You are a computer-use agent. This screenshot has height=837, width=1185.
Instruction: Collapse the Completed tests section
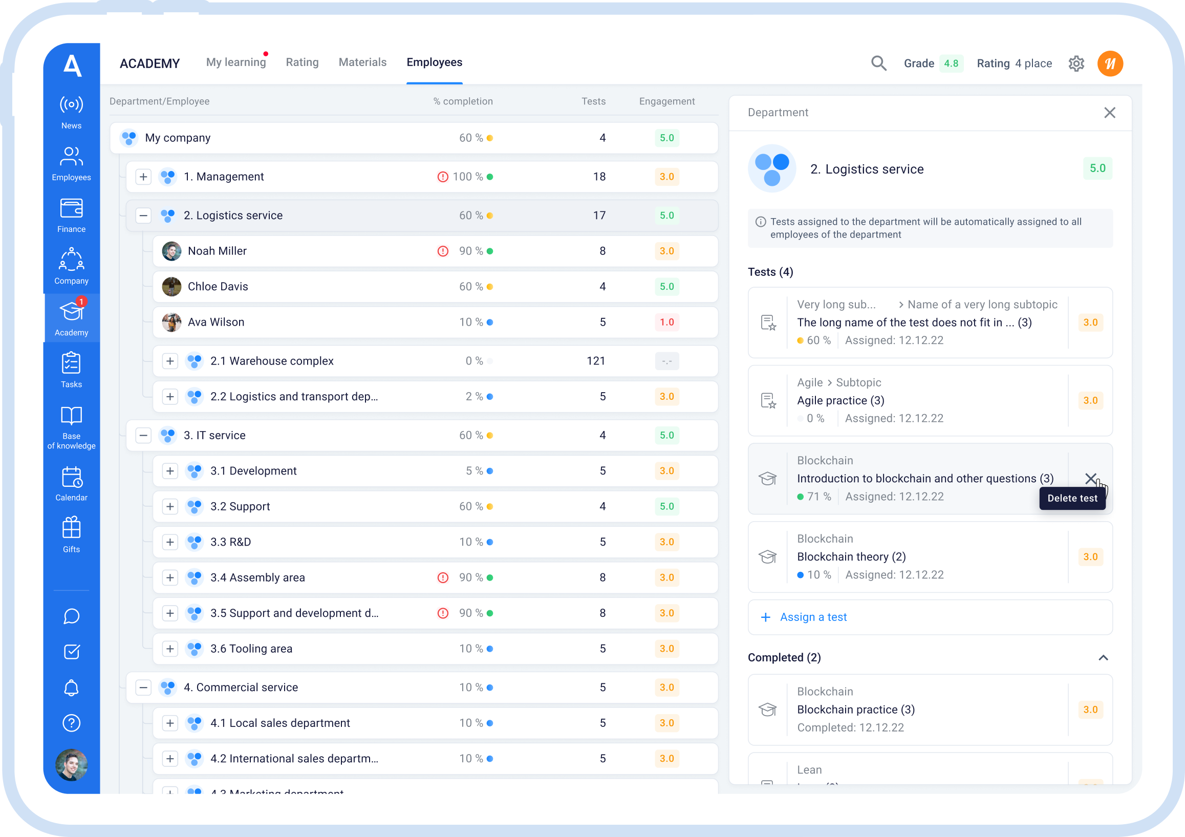point(1104,657)
